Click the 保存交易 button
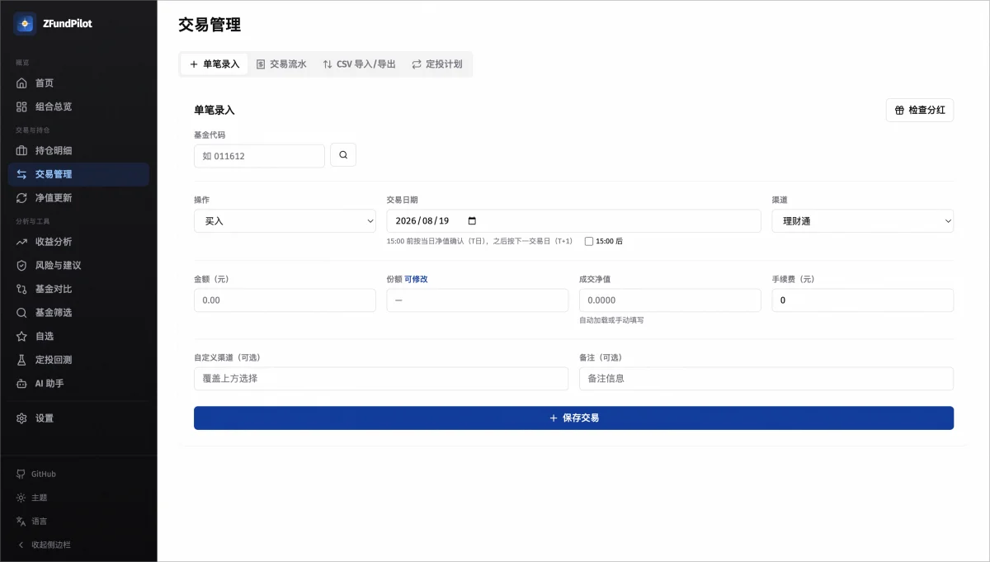Screen dimensions: 990x562 pyautogui.click(x=573, y=418)
